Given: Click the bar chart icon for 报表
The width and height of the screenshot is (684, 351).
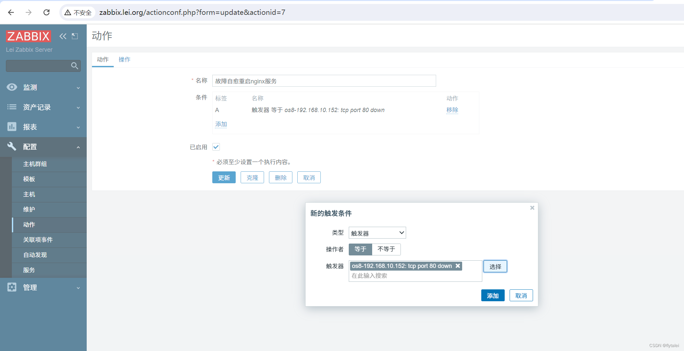Looking at the screenshot, I should 12,127.
